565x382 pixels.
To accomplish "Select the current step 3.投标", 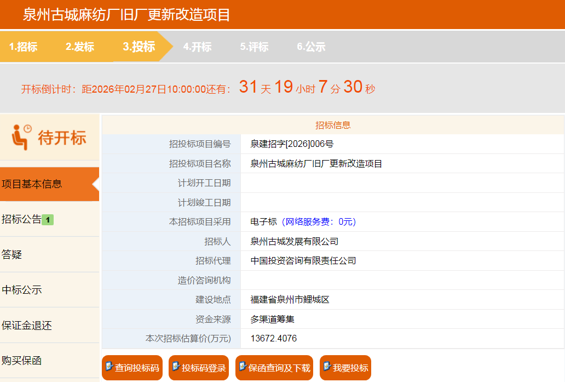I will [x=139, y=47].
